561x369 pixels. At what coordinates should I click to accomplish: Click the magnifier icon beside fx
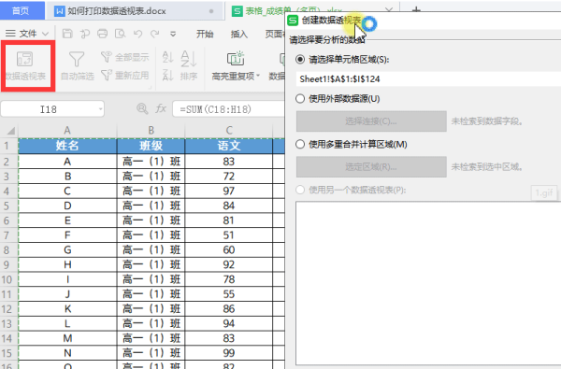pos(142,108)
